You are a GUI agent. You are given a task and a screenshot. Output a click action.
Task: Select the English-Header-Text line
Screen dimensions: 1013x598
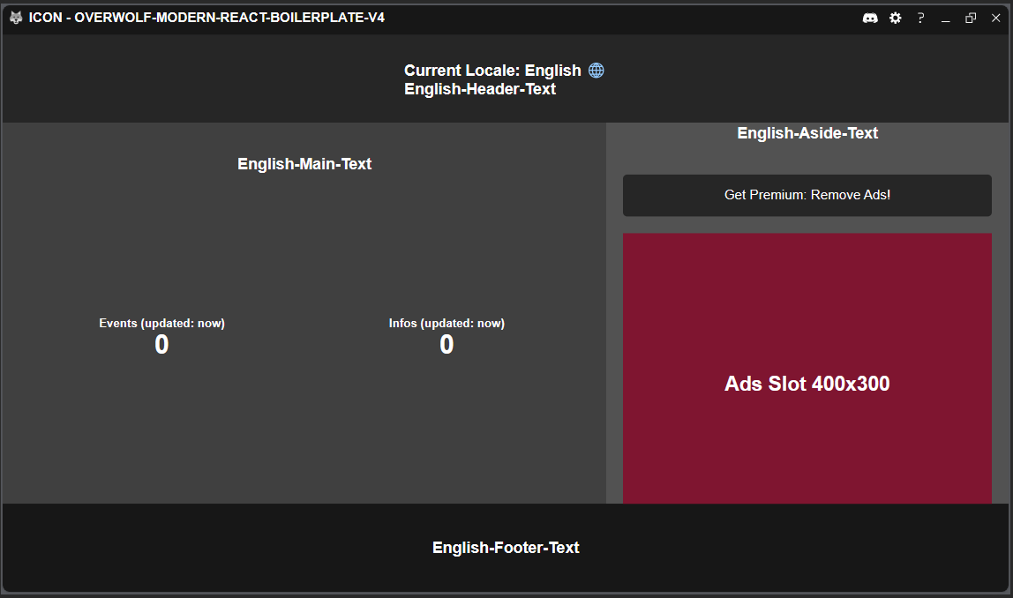(480, 89)
